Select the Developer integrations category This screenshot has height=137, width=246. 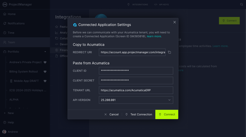(x=62, y=44)
